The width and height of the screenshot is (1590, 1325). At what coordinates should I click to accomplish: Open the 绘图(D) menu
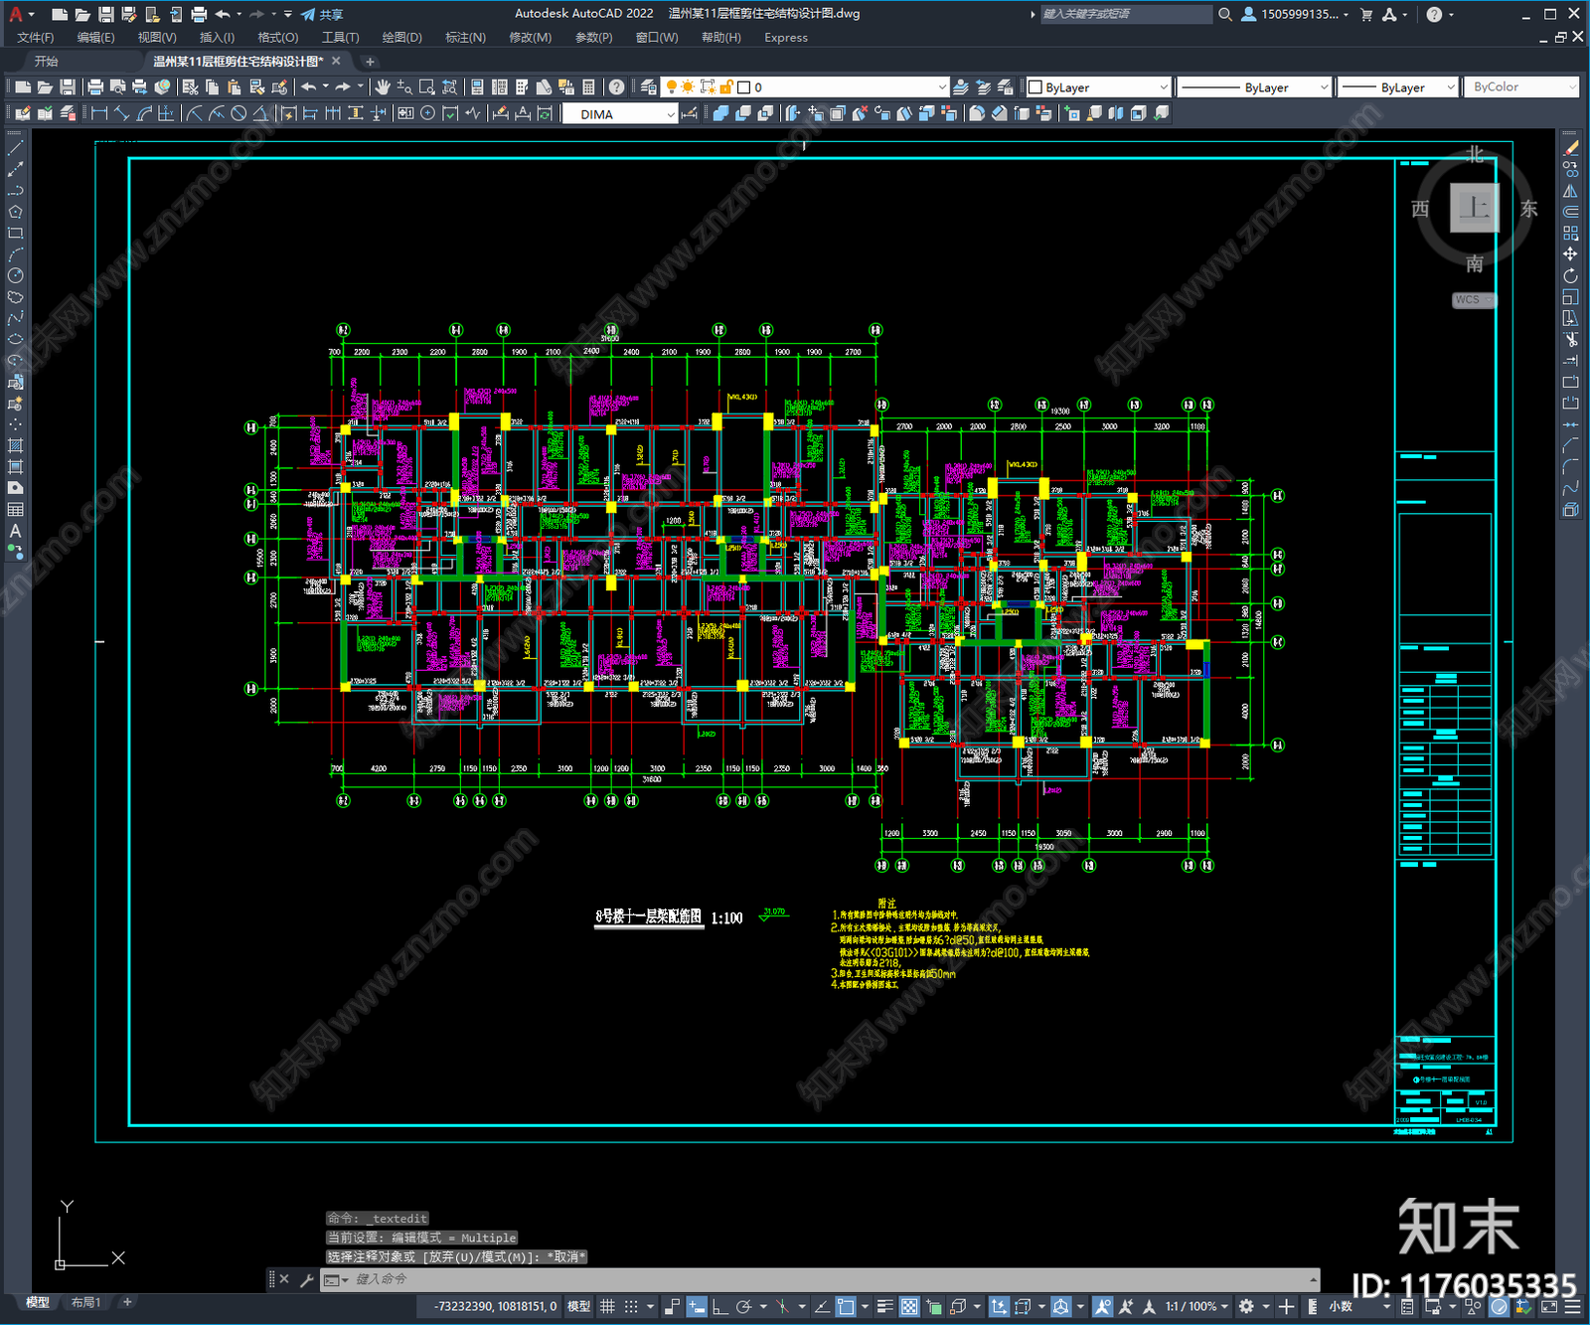click(x=402, y=37)
